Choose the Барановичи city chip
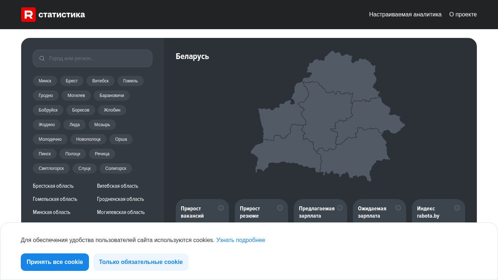This screenshot has height=280, width=498. tap(112, 96)
